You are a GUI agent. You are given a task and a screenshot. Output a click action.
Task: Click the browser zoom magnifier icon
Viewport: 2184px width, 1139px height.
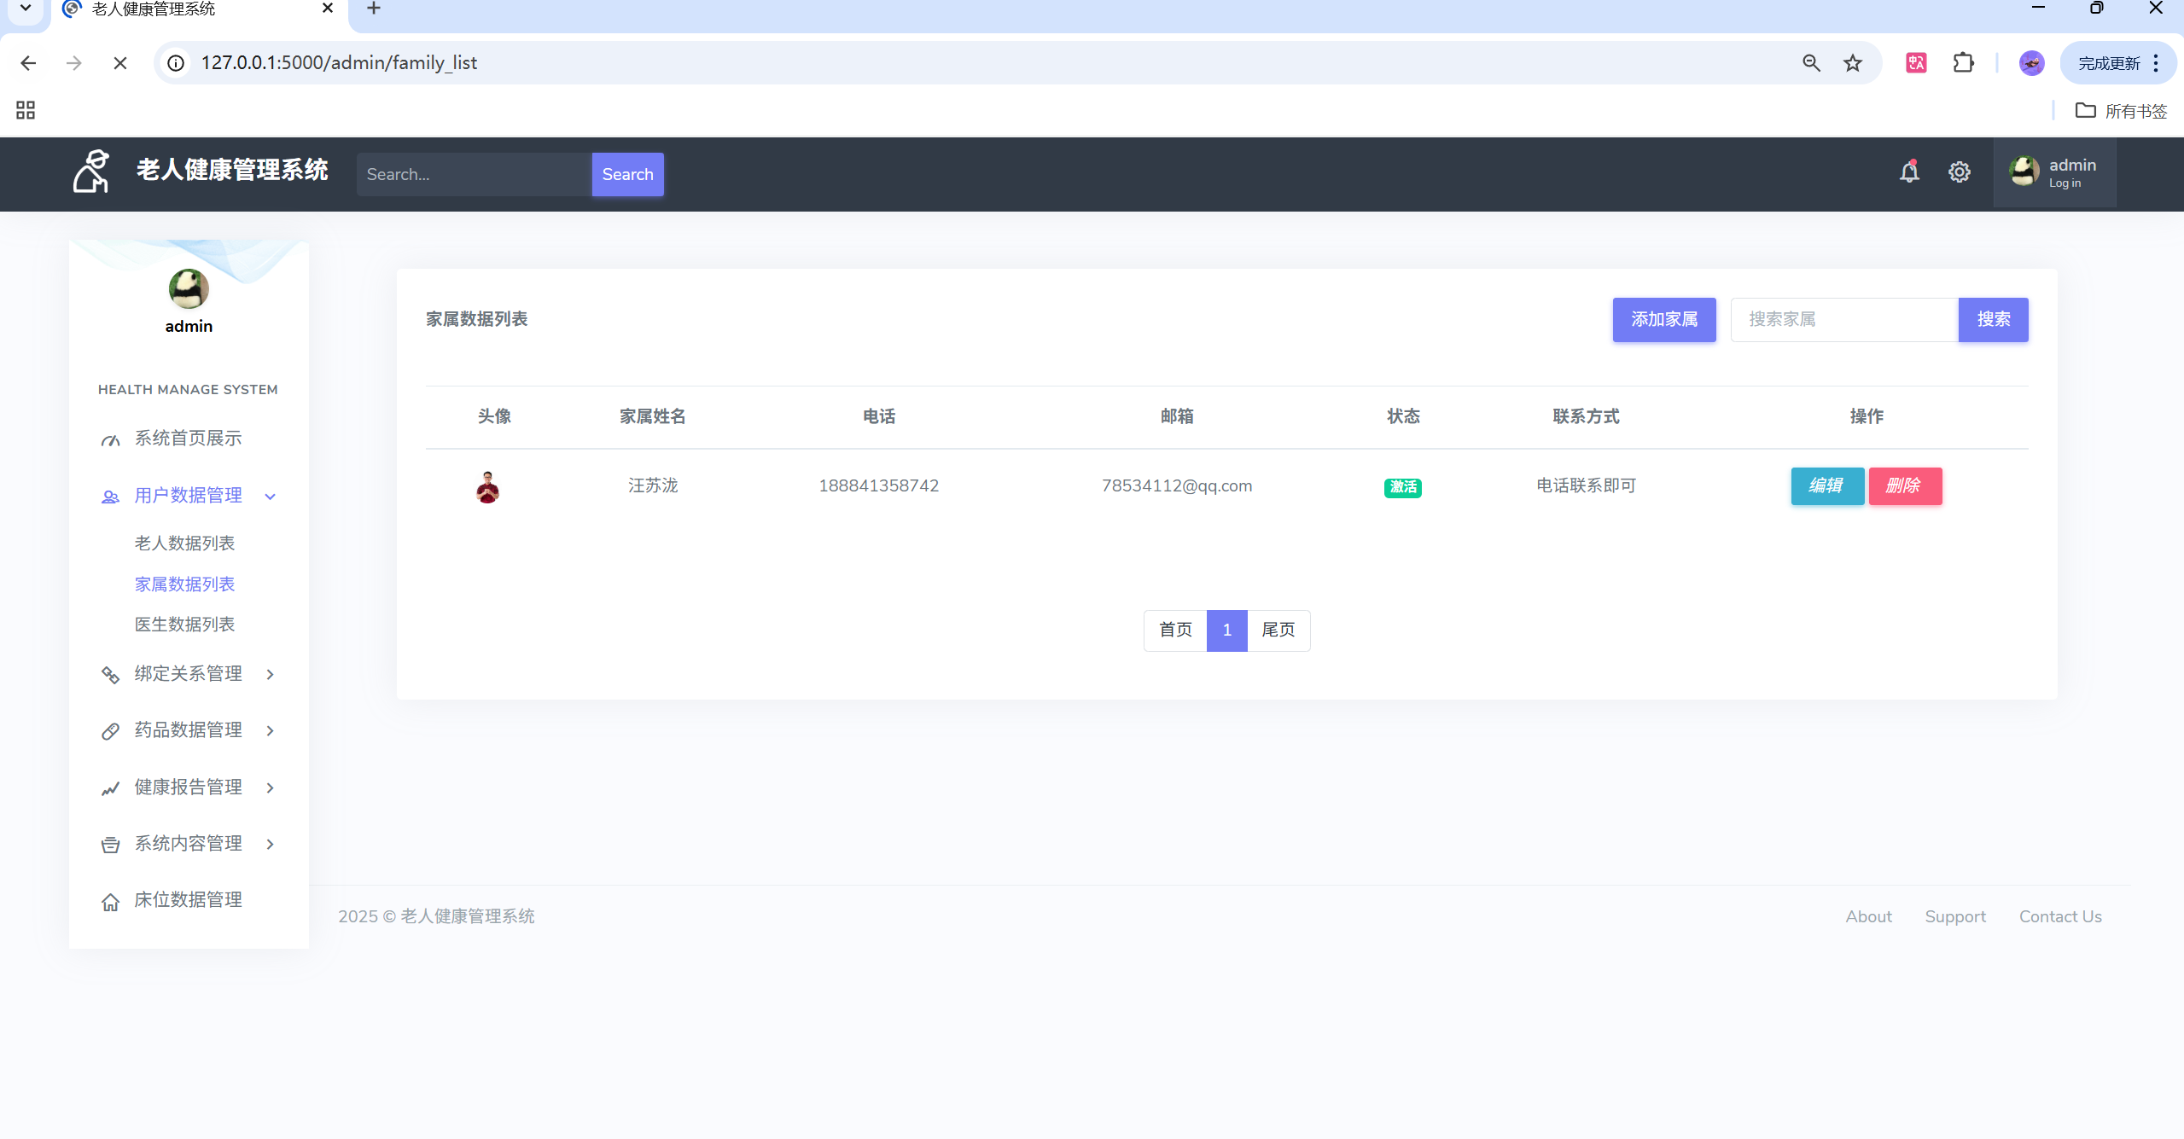(x=1811, y=63)
